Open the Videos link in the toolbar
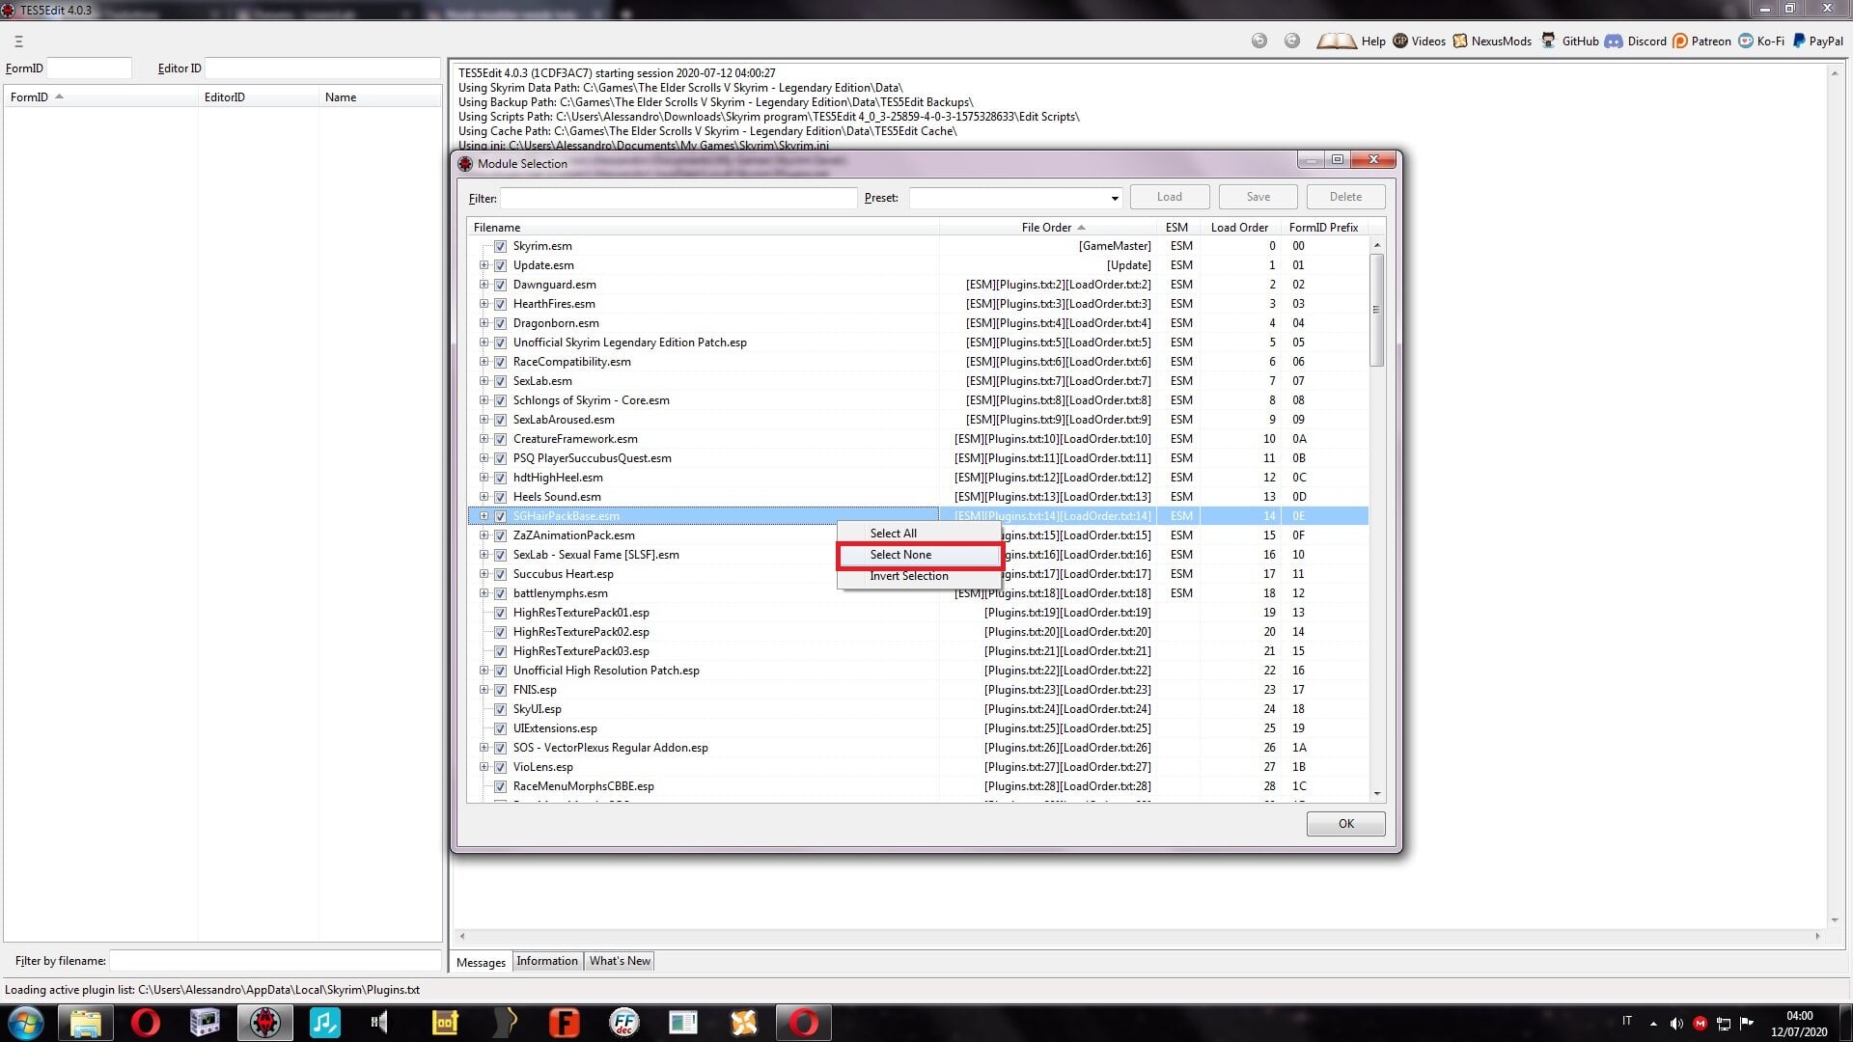The image size is (1853, 1042). [1419, 41]
